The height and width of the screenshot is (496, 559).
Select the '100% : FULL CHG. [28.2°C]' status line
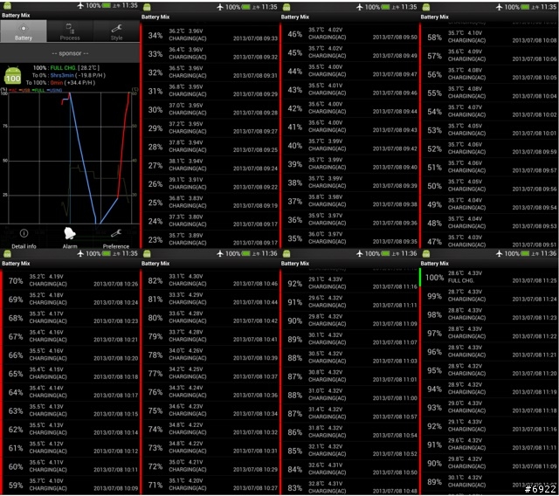pyautogui.click(x=66, y=68)
